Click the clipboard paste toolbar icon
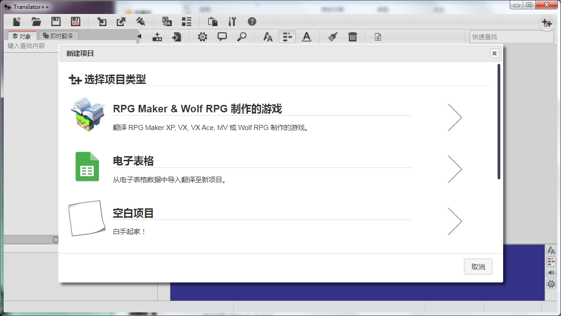Image resolution: width=561 pixels, height=316 pixels. 213,21
